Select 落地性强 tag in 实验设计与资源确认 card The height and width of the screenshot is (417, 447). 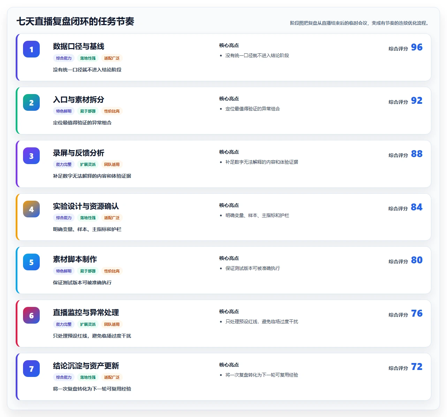[88, 218]
